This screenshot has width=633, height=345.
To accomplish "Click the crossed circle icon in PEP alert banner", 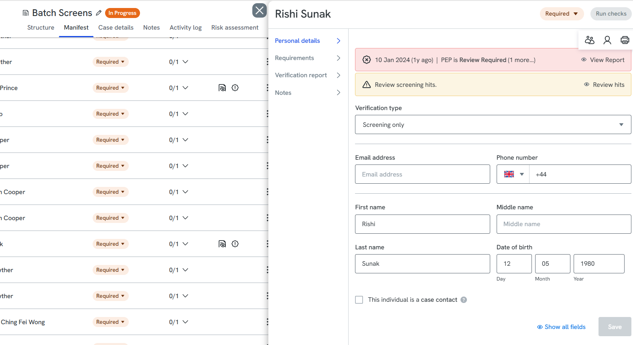I will pos(367,60).
